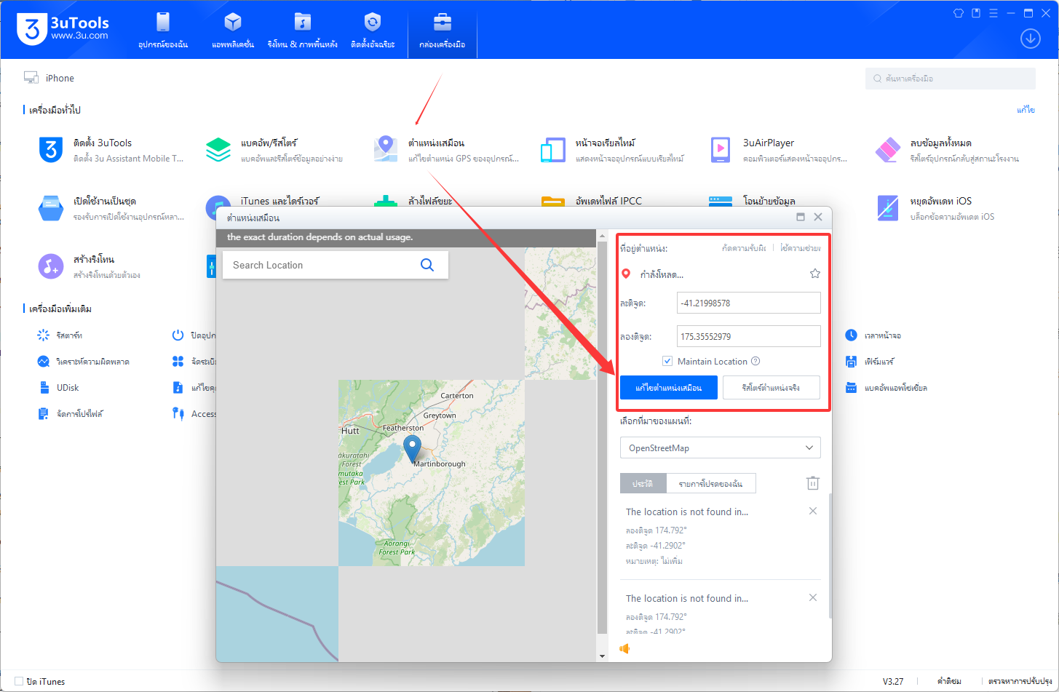Maximize the ตำแหน่งเสมือน dialog window
Screen dimensions: 1059x692
pos(801,217)
